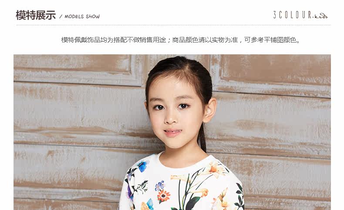Click the blue flower print on shoulder
344x210 pixels.
click(143, 166)
